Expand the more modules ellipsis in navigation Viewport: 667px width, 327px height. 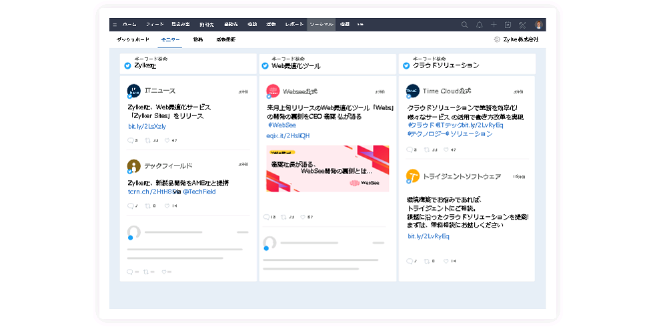coord(360,25)
